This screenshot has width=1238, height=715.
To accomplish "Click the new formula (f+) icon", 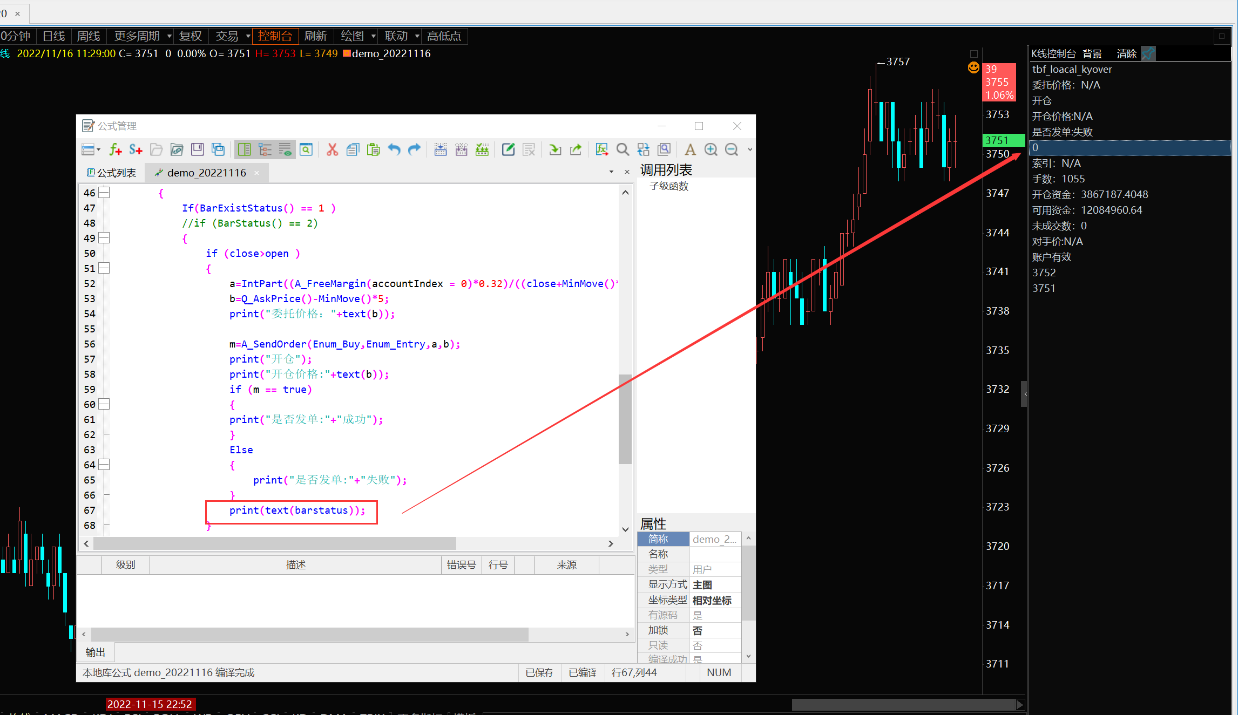I will click(115, 149).
